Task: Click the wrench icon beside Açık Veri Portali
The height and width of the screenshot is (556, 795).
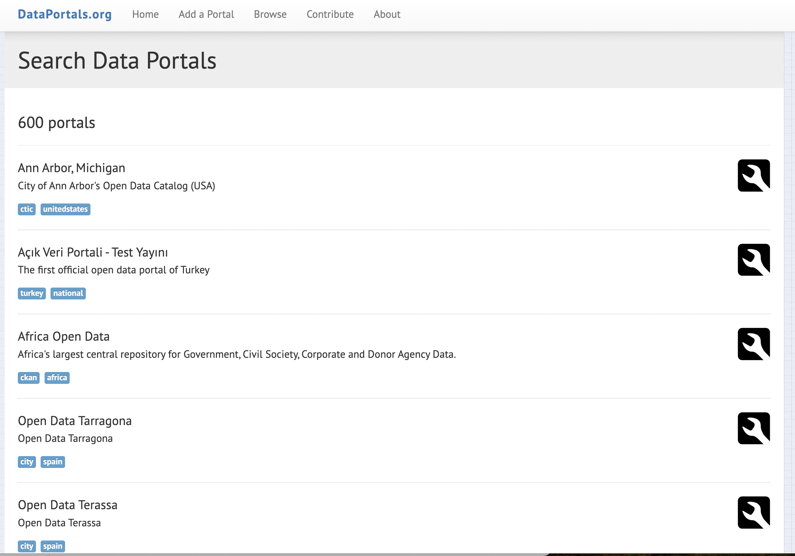Action: tap(753, 260)
